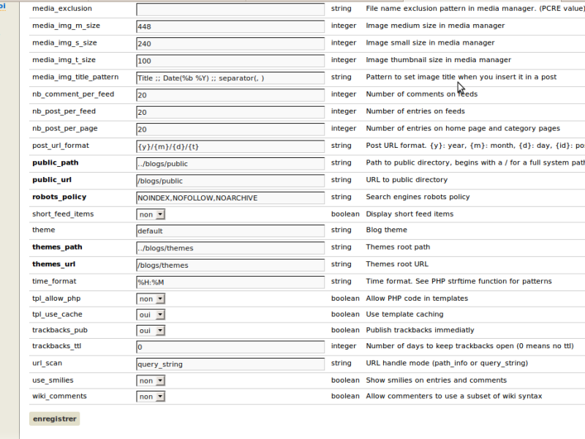Edit the nb_post_per_page value field
This screenshot has width=585, height=439.
pos(230,130)
